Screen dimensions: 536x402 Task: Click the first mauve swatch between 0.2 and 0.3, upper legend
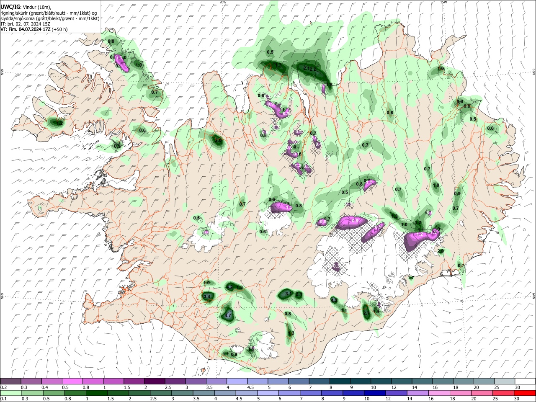click(11, 381)
